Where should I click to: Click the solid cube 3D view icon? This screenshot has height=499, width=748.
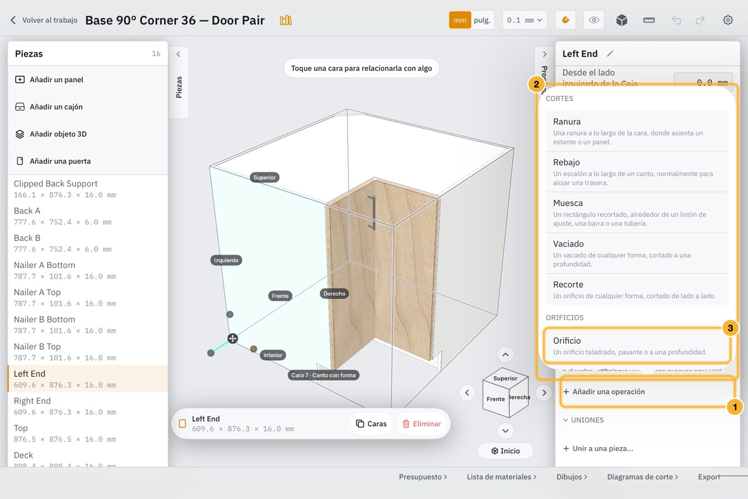pos(622,20)
